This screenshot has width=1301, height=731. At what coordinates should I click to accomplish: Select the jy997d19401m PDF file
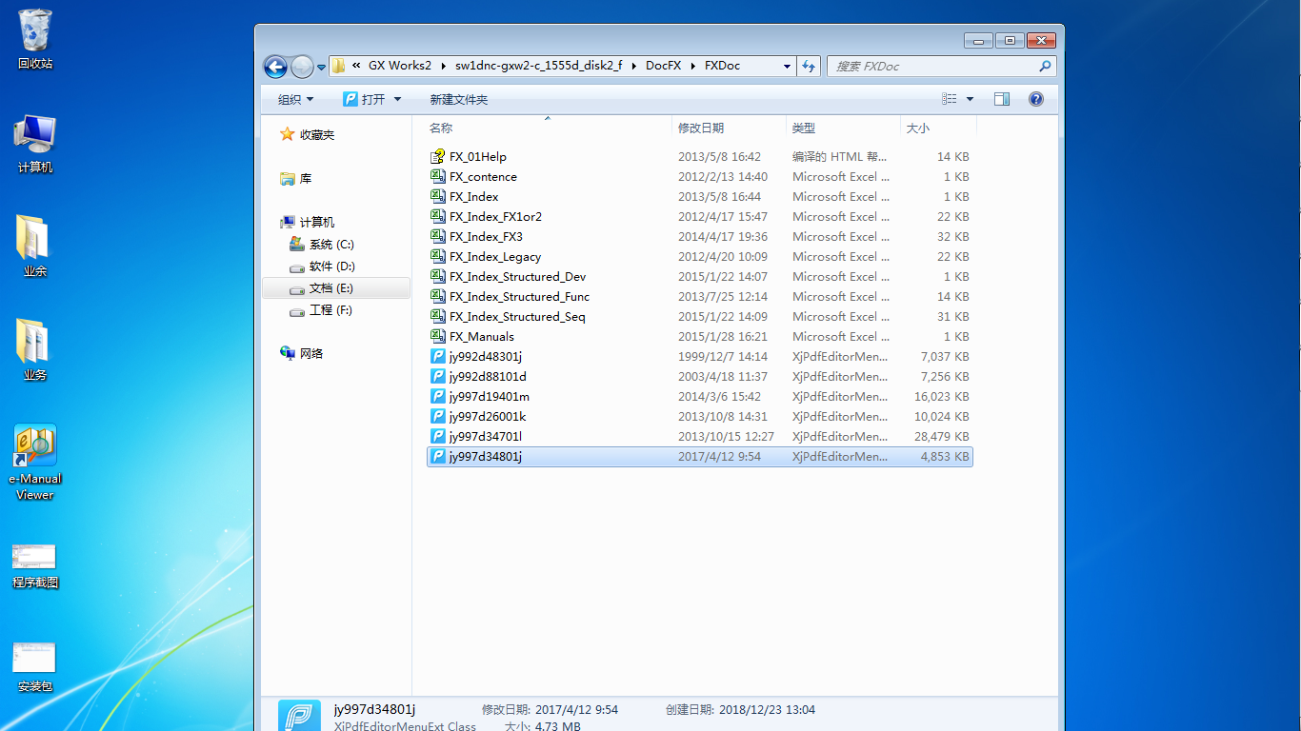pyautogui.click(x=489, y=397)
